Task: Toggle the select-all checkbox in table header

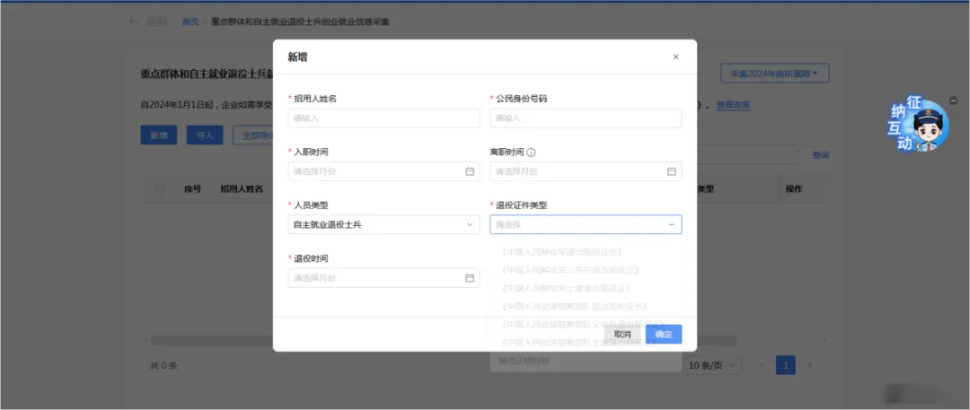Action: [x=161, y=189]
